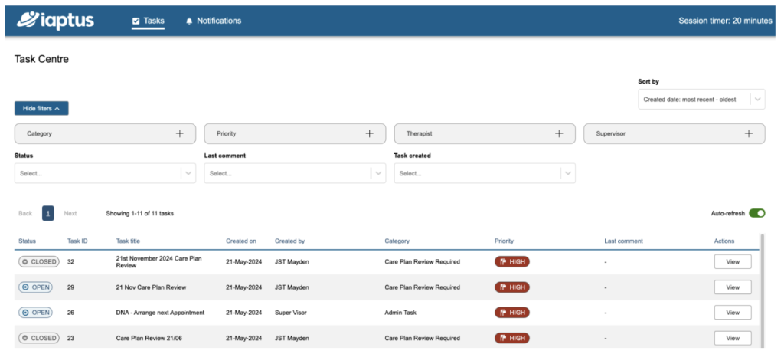Click the CLOSED status badge for task 23
The image size is (784, 364).
click(39, 338)
